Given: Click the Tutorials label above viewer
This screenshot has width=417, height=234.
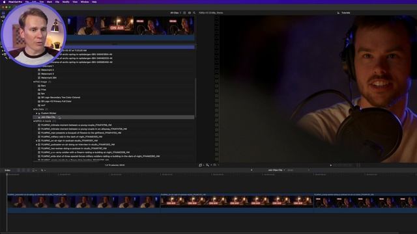Looking at the screenshot, I should coord(345,13).
